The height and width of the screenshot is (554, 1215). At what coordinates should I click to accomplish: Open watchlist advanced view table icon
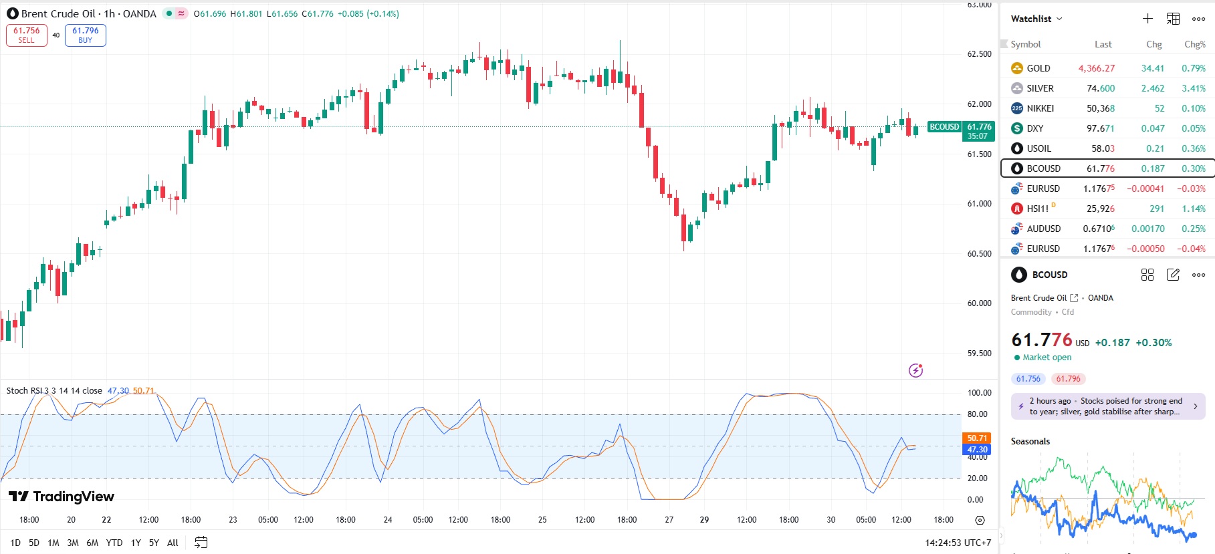point(1173,19)
